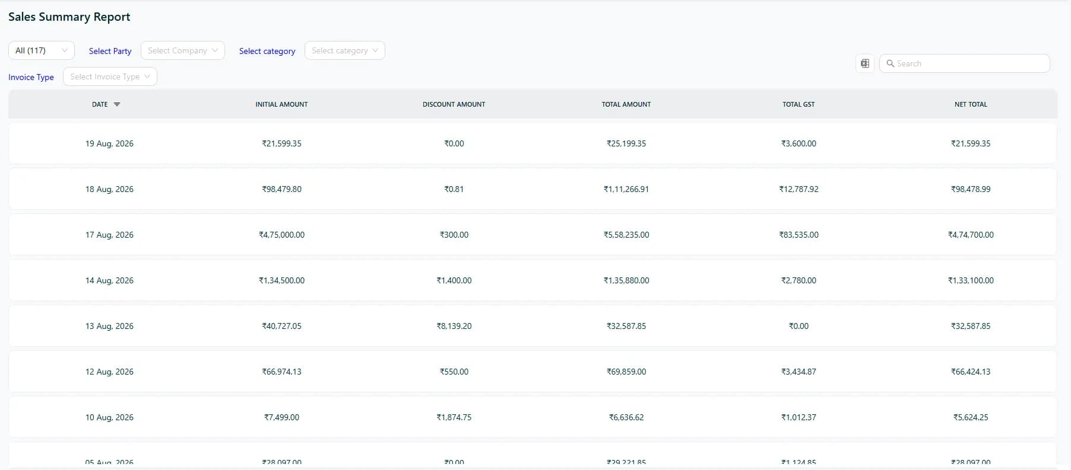Click total GST ₹1,012.37

(x=799, y=417)
